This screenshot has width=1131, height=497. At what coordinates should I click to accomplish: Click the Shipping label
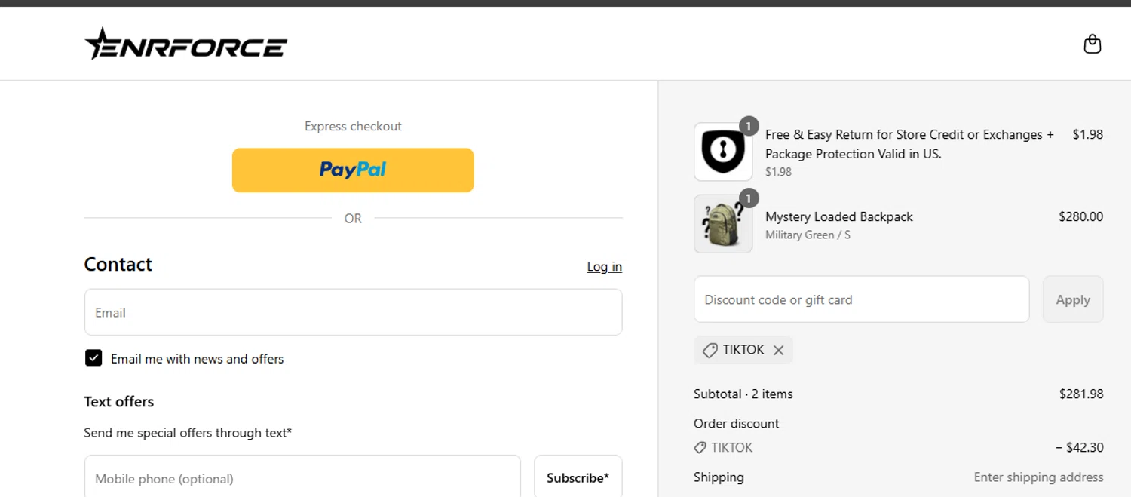[x=719, y=477]
